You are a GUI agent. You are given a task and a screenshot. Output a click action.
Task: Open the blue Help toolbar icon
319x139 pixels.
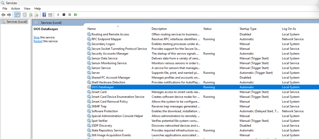pyautogui.click(x=44, y=15)
